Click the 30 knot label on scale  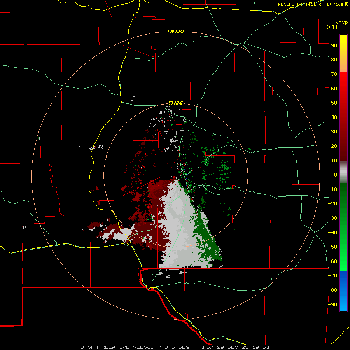[x=334, y=132]
